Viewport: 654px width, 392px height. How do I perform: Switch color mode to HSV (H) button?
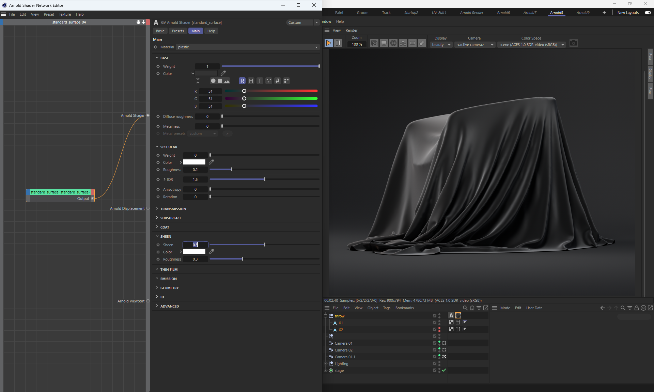click(251, 81)
